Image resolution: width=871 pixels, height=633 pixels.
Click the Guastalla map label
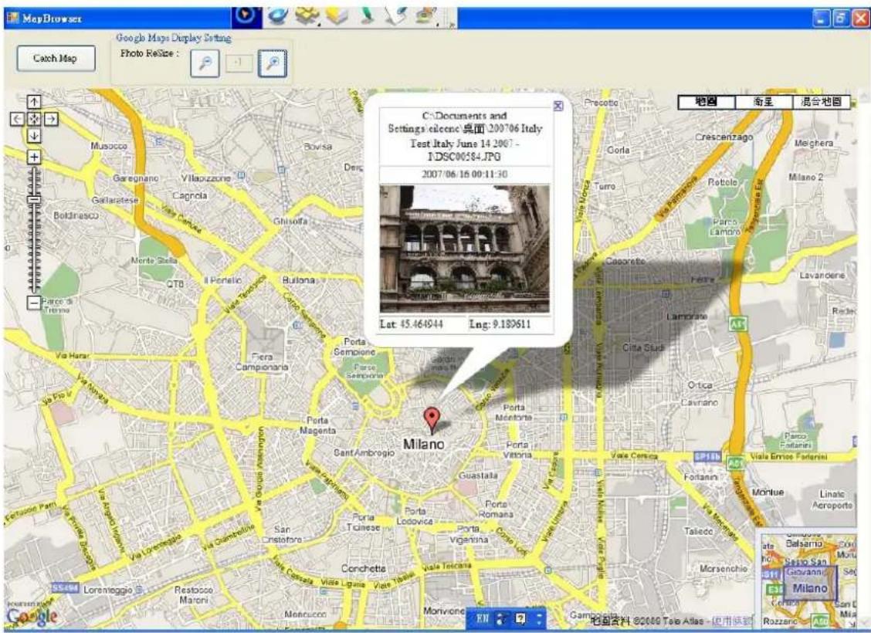[x=478, y=476]
